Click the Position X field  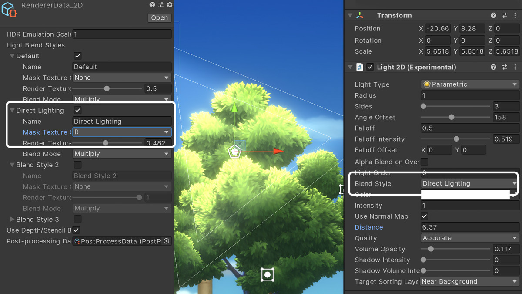coord(438,28)
